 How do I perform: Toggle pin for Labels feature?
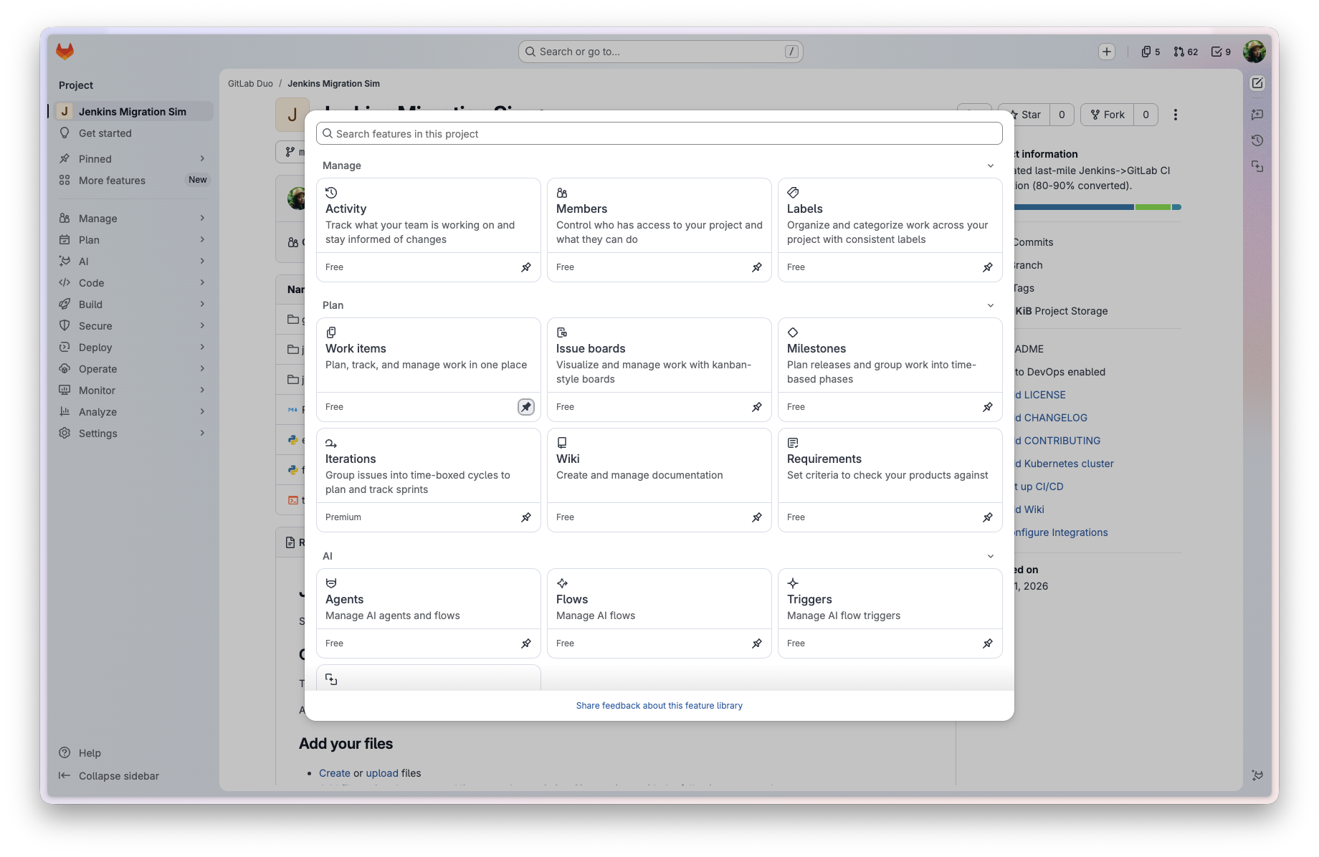pyautogui.click(x=988, y=267)
